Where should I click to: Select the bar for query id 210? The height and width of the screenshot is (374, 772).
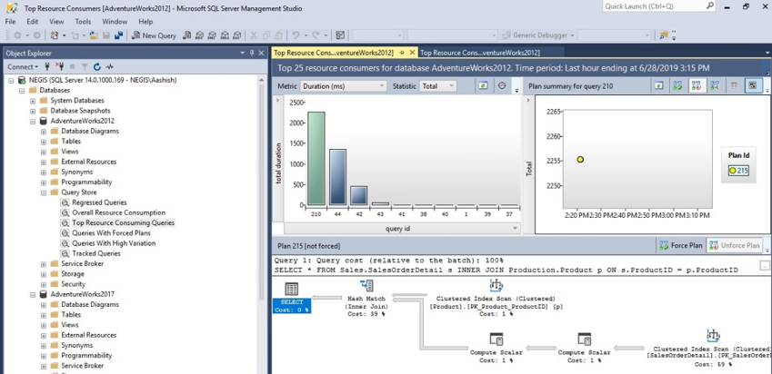316,158
